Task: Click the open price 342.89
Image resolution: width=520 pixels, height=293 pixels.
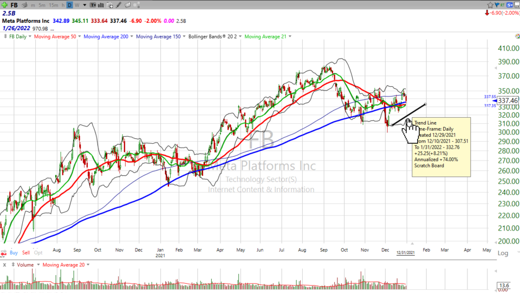Action: tap(61, 21)
